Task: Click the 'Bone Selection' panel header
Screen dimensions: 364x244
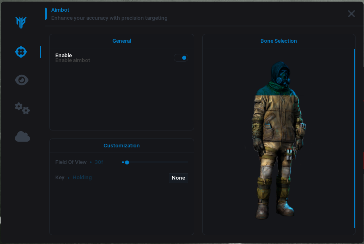Action: pos(279,41)
